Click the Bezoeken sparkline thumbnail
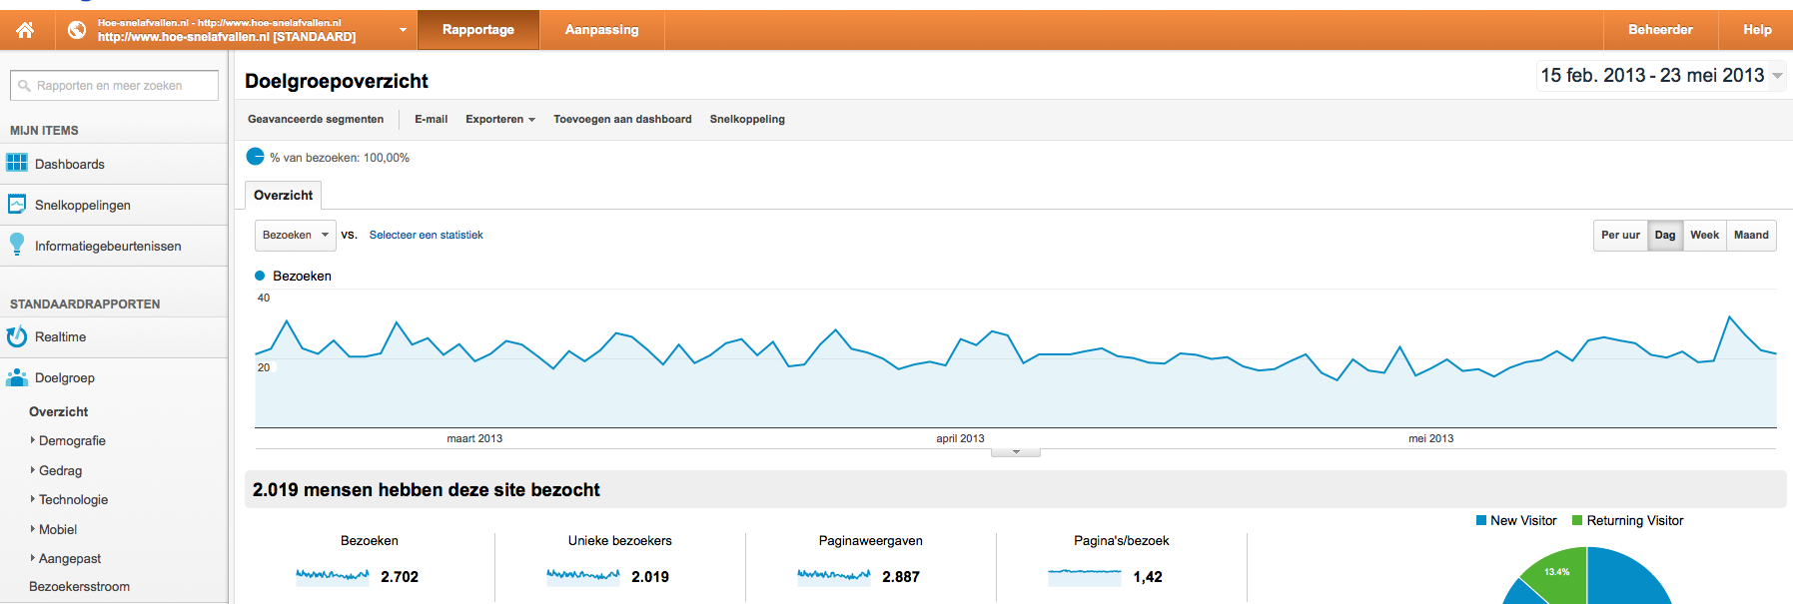This screenshot has height=604, width=1793. (x=333, y=576)
